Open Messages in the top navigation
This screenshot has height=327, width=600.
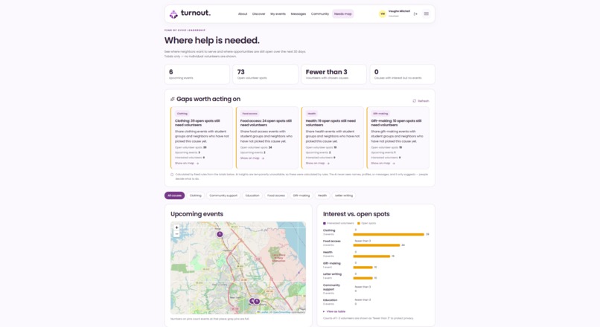298,14
